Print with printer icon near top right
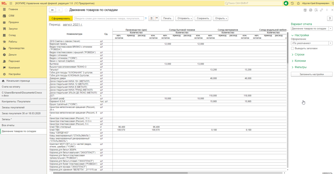Screen dimensions: 334x174 tap(311, 10)
